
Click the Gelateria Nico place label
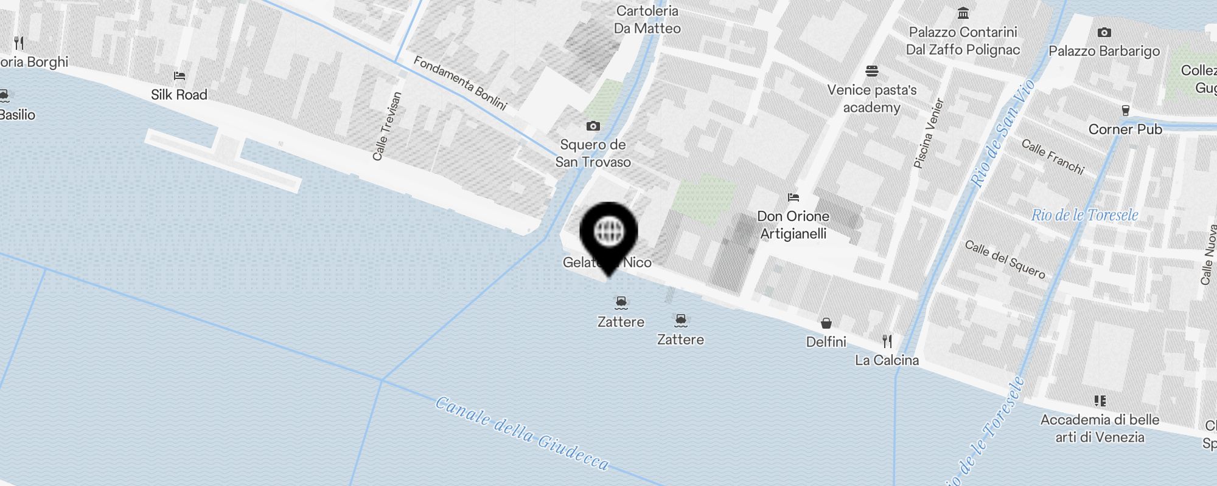[x=607, y=262]
